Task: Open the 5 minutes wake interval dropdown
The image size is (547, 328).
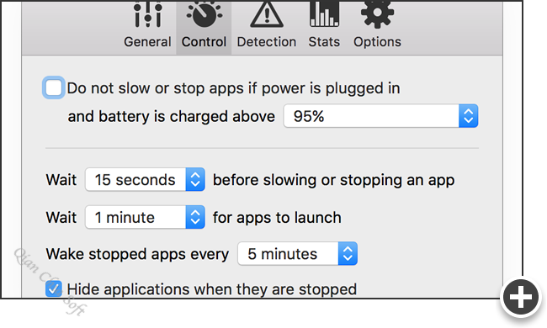Action: 297,253
